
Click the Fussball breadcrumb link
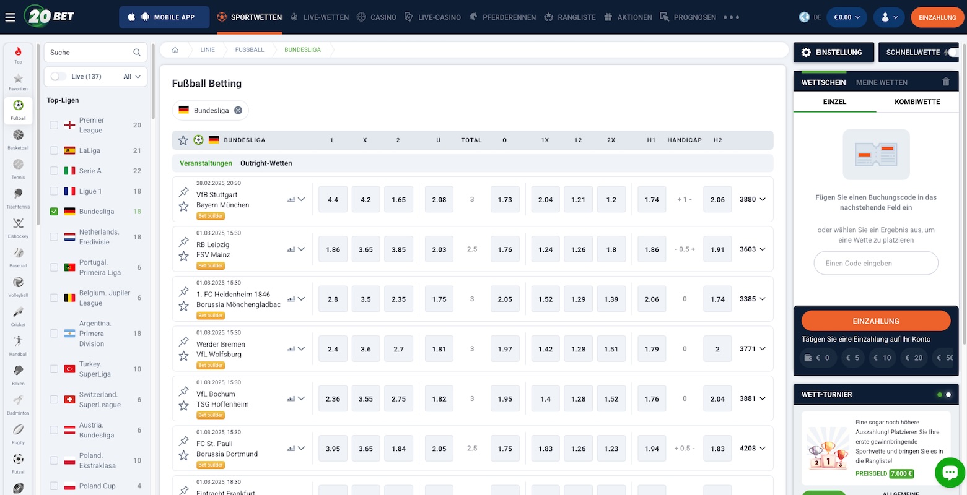click(x=250, y=49)
